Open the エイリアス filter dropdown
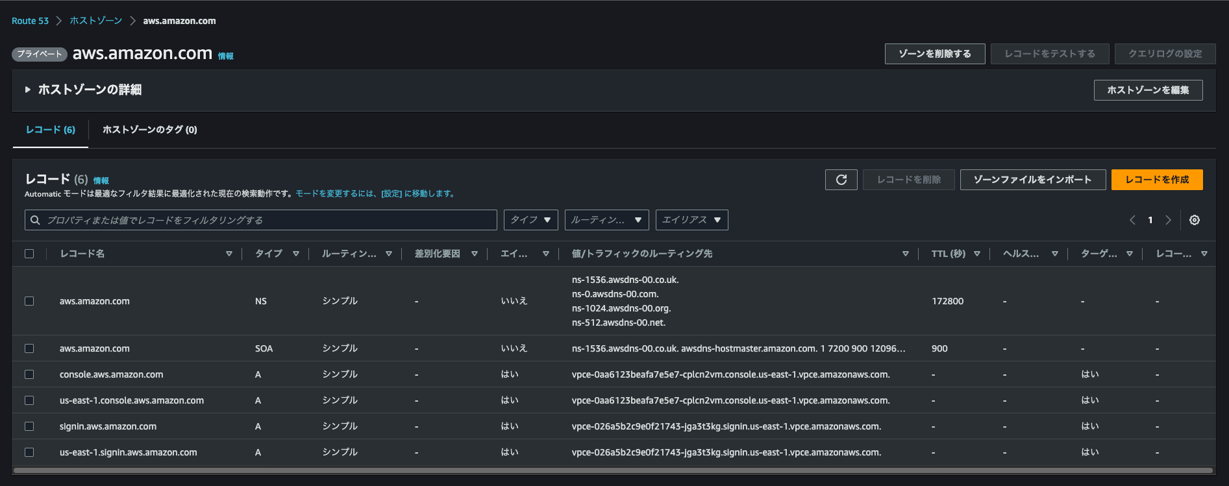The image size is (1229, 486). [691, 220]
